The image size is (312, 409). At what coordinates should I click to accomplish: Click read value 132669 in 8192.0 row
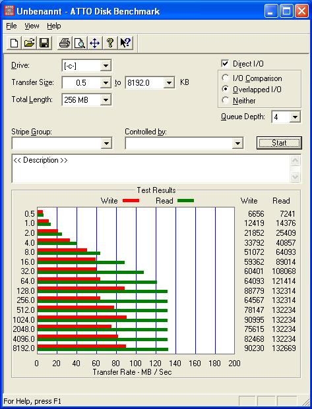(284, 348)
